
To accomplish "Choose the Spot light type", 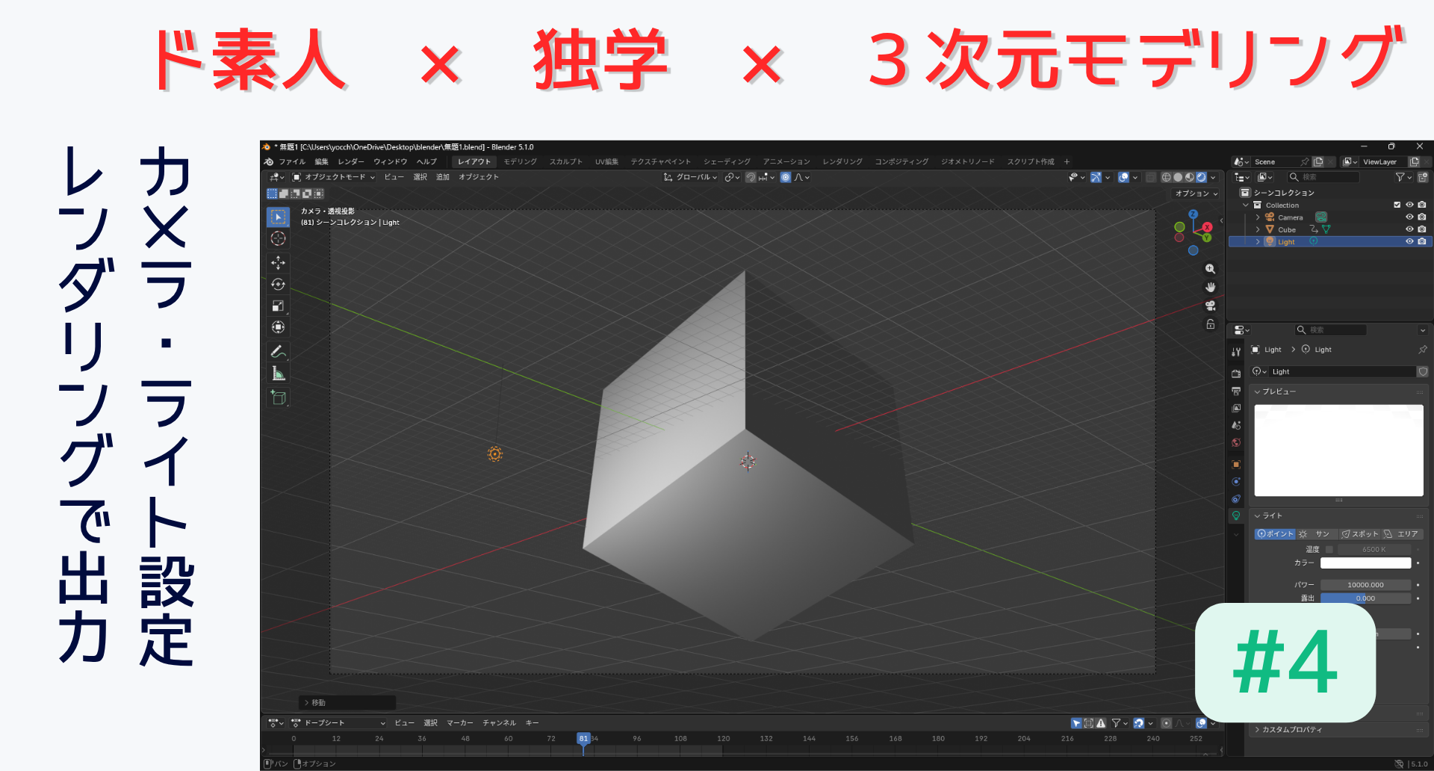I will 1360,534.
